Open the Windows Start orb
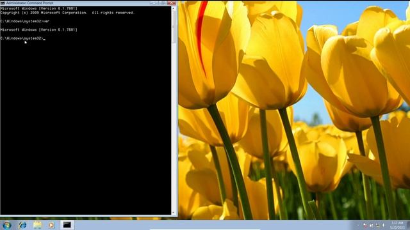 click(x=6, y=225)
